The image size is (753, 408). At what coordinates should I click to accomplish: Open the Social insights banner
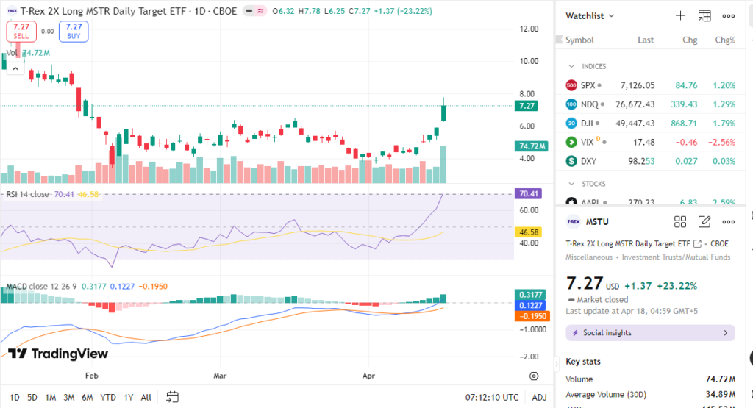tap(650, 333)
